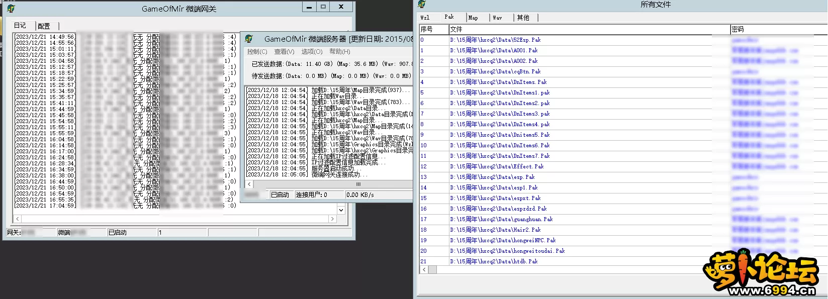Click gateway log entry 2023/12/21 14:49:56
This screenshot has height=299, width=828.
tap(125, 37)
